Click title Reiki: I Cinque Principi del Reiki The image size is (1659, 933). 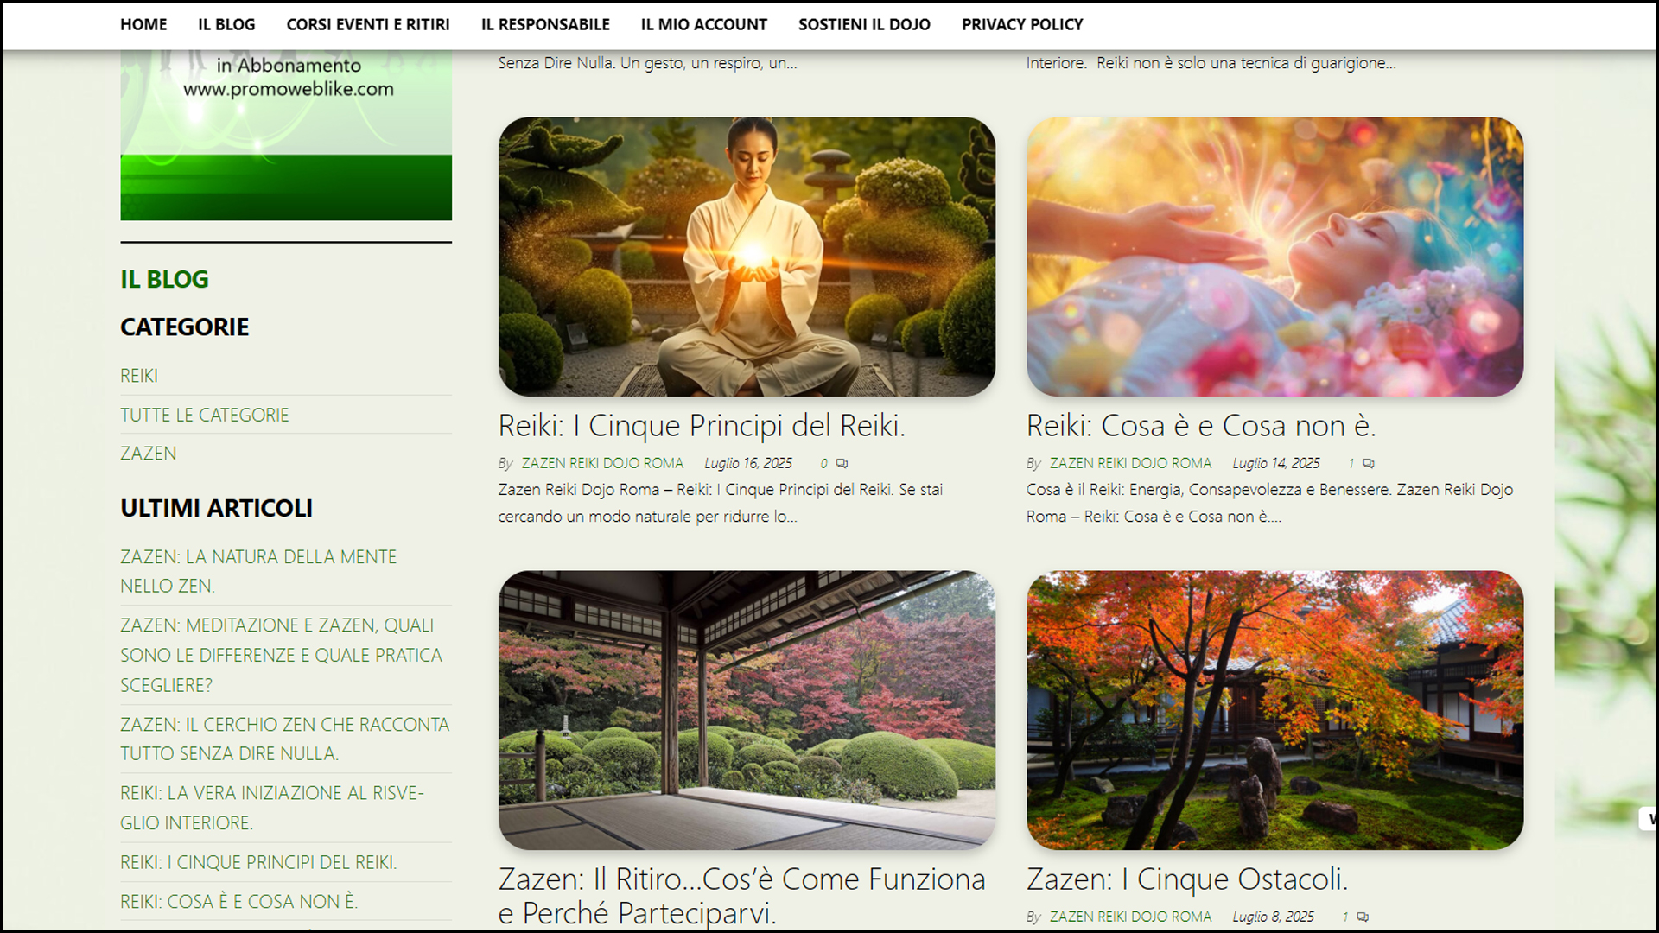click(702, 426)
